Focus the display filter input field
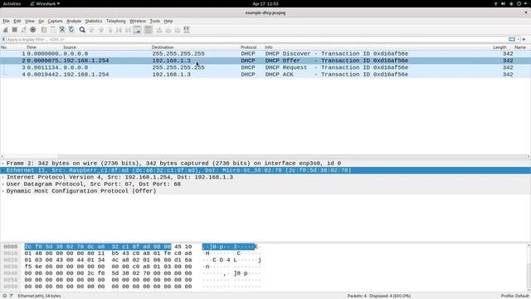Image resolution: width=531 pixels, height=299 pixels. pyautogui.click(x=256, y=39)
